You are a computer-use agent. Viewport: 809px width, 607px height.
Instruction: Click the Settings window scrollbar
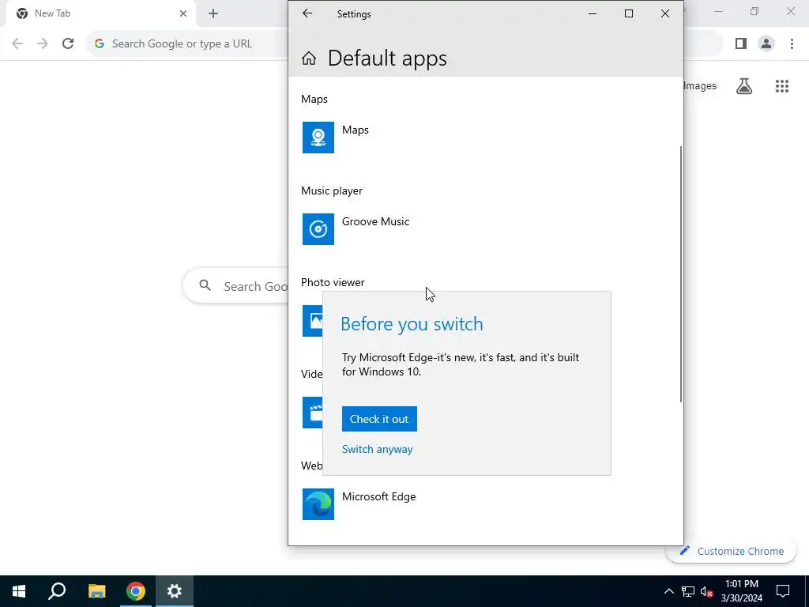680,273
